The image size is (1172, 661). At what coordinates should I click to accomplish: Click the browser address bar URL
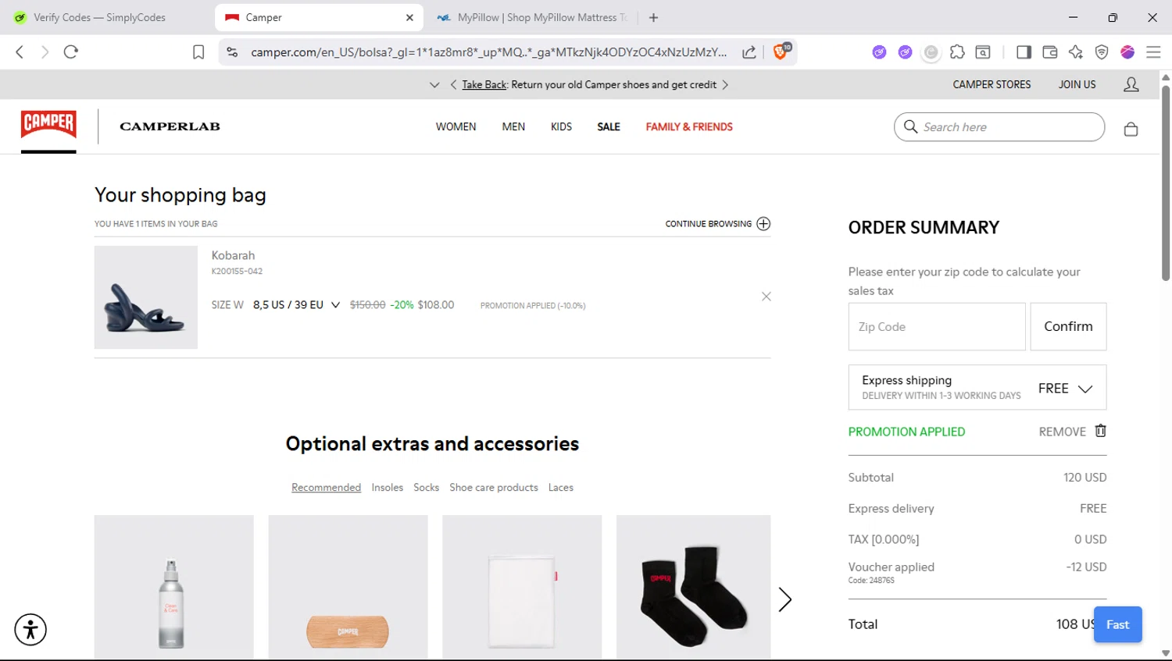tap(488, 52)
